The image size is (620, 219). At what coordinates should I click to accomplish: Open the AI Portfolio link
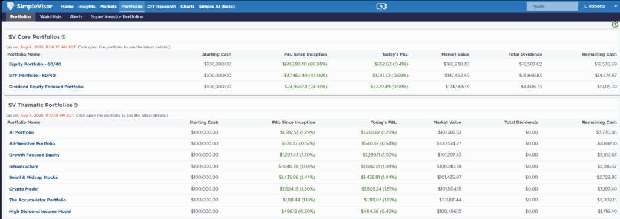click(22, 132)
